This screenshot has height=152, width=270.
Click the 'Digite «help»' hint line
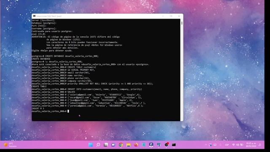pos(52,51)
